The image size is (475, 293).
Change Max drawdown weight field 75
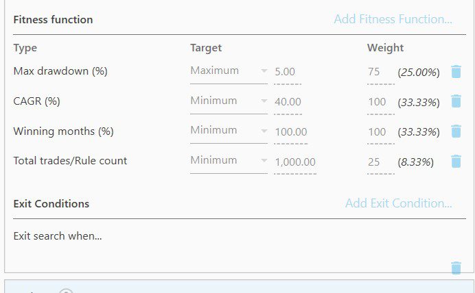click(380, 71)
